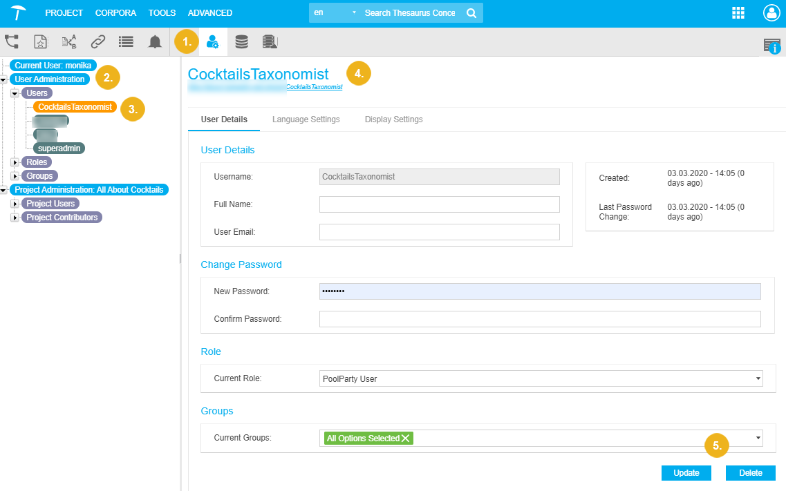Open the language selector dropdown
Viewport: 786px width, 491px height.
click(334, 13)
